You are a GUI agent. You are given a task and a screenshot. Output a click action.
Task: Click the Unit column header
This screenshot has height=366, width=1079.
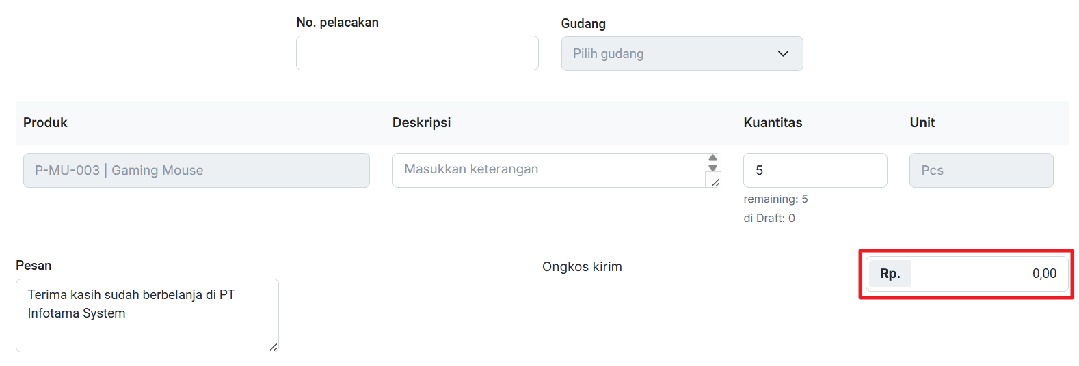click(922, 123)
